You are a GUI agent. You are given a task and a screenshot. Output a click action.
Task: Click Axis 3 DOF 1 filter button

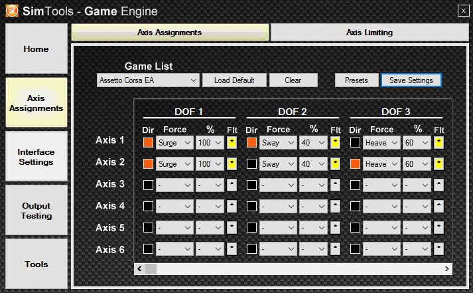pyautogui.click(x=232, y=185)
